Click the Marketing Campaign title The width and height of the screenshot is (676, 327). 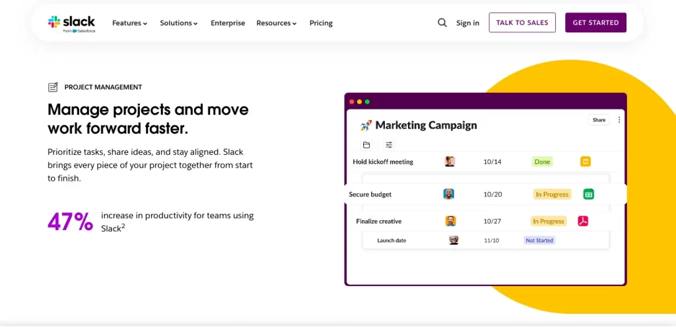click(426, 126)
